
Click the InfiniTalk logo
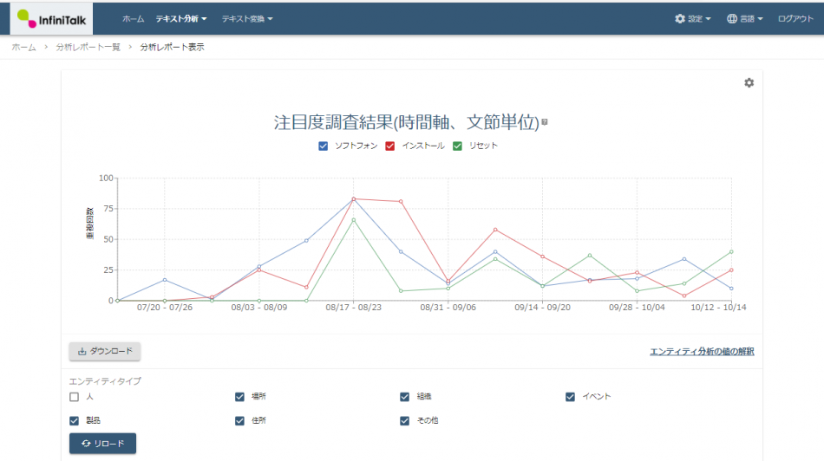56,18
